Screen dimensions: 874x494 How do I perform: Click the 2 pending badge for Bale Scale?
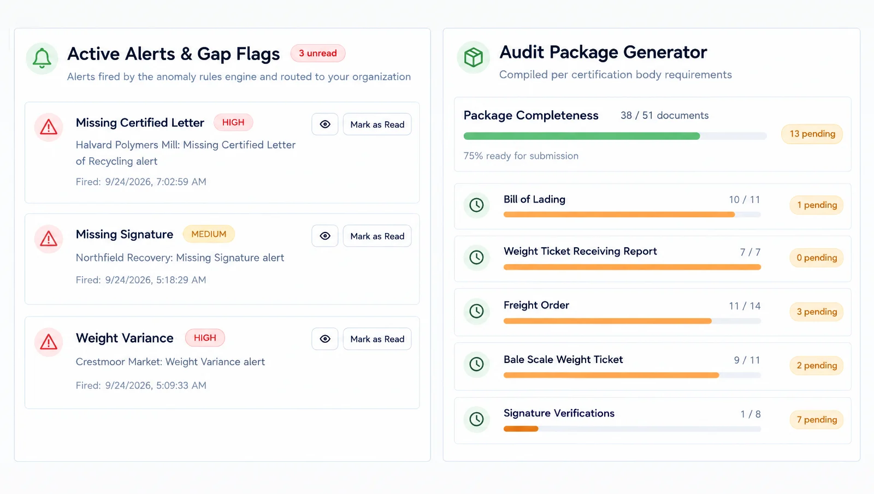(817, 365)
